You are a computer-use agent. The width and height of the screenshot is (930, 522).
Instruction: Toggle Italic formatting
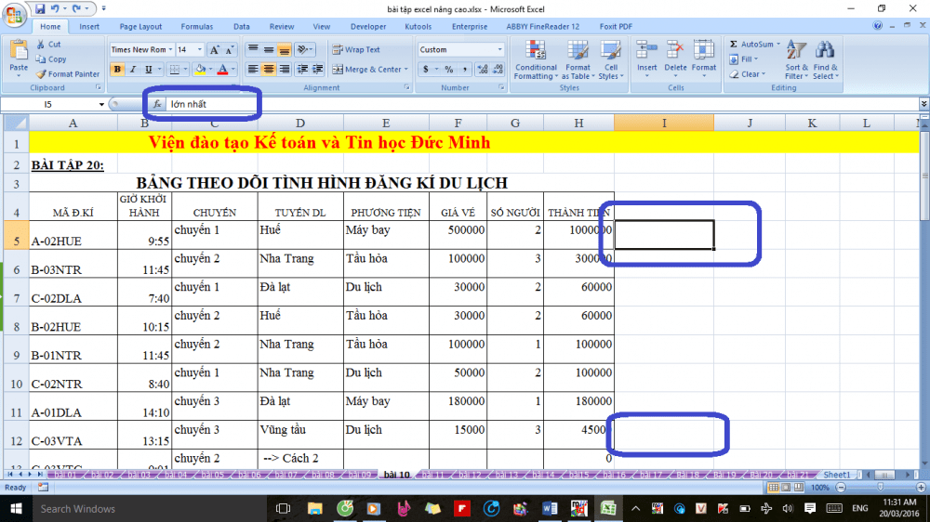point(133,70)
